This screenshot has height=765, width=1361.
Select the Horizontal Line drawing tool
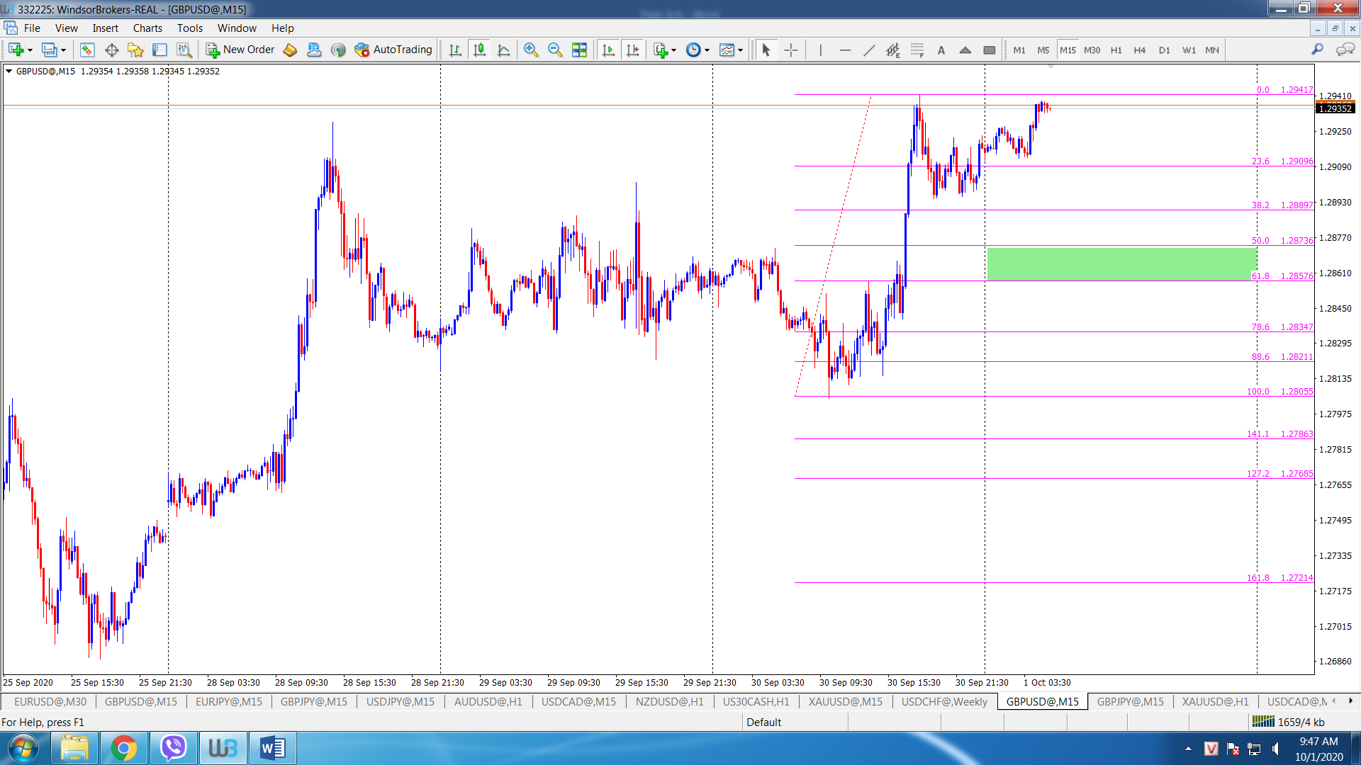coord(845,50)
